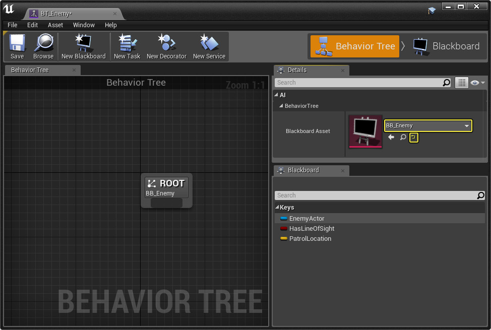Open the Asset menu

pyautogui.click(x=55, y=25)
